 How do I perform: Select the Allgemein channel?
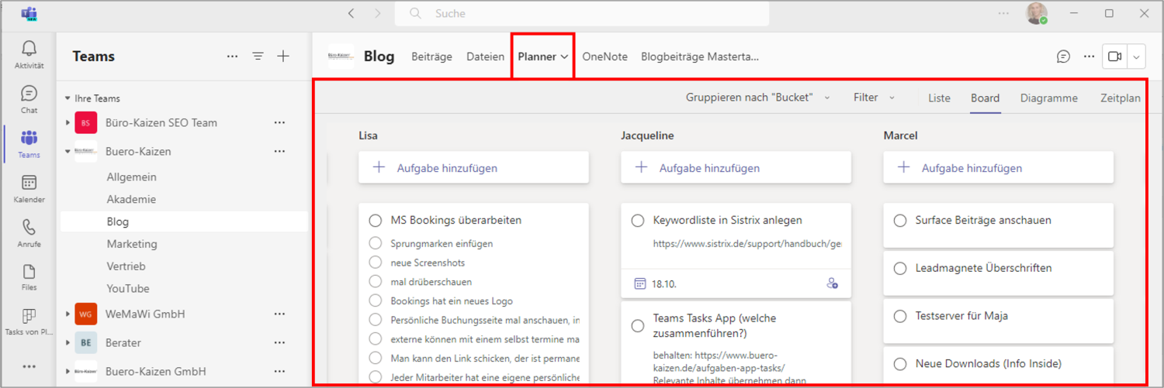click(x=132, y=177)
